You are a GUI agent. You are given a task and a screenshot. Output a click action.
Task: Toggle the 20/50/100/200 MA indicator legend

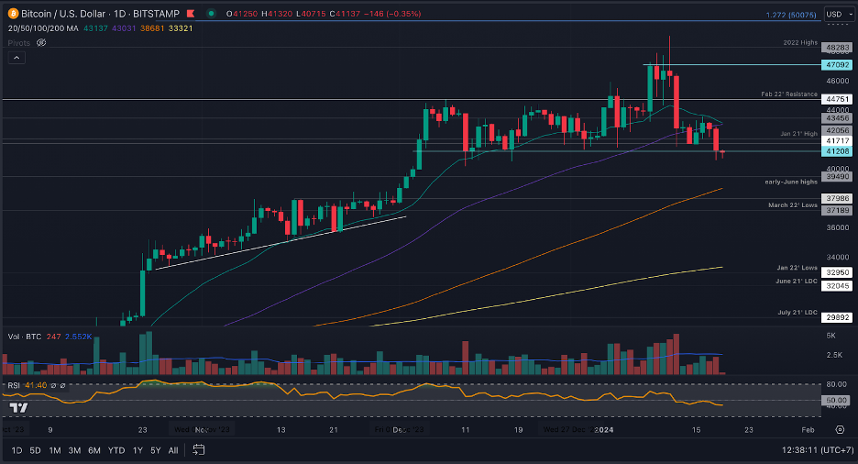43,28
